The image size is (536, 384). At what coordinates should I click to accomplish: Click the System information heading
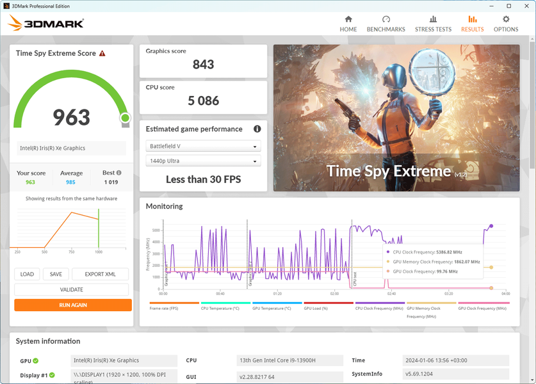[48, 341]
